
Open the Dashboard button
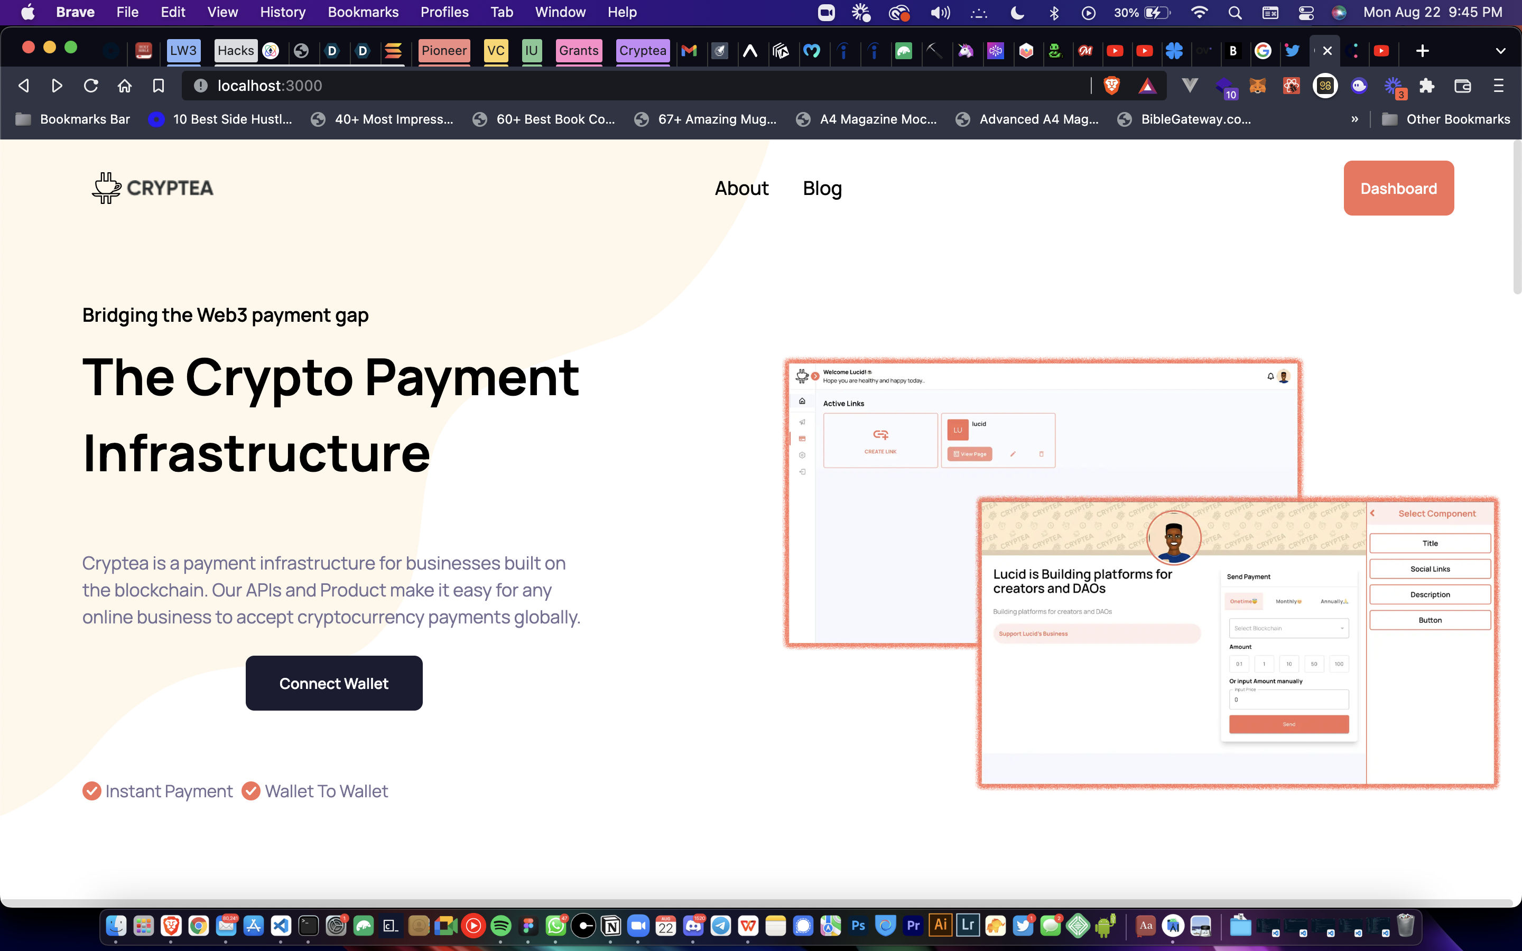pyautogui.click(x=1398, y=188)
